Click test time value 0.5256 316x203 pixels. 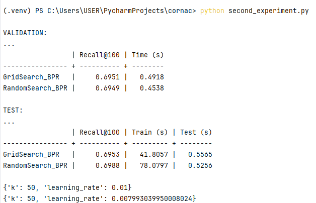pyautogui.click(x=200, y=166)
